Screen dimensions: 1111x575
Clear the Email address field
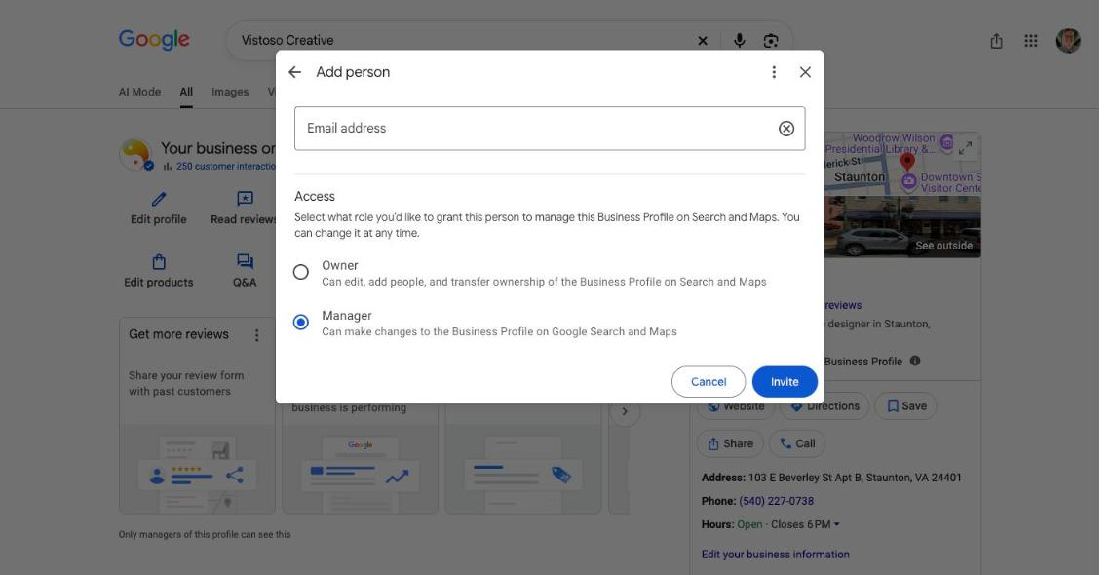[x=786, y=129]
